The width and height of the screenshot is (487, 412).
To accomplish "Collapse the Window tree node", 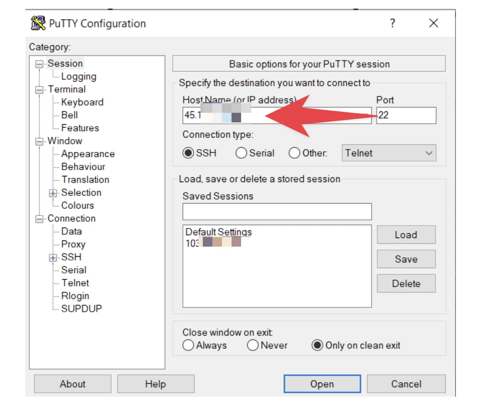I will 39,142.
